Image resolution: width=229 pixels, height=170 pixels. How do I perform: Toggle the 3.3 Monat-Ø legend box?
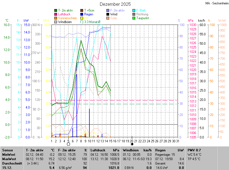82,22
